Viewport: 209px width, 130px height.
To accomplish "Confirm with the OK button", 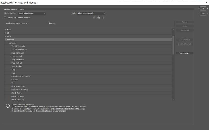I will tap(203, 9).
